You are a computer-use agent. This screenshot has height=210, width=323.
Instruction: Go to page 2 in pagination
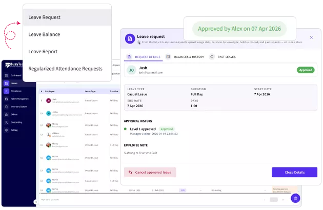tap(283, 200)
